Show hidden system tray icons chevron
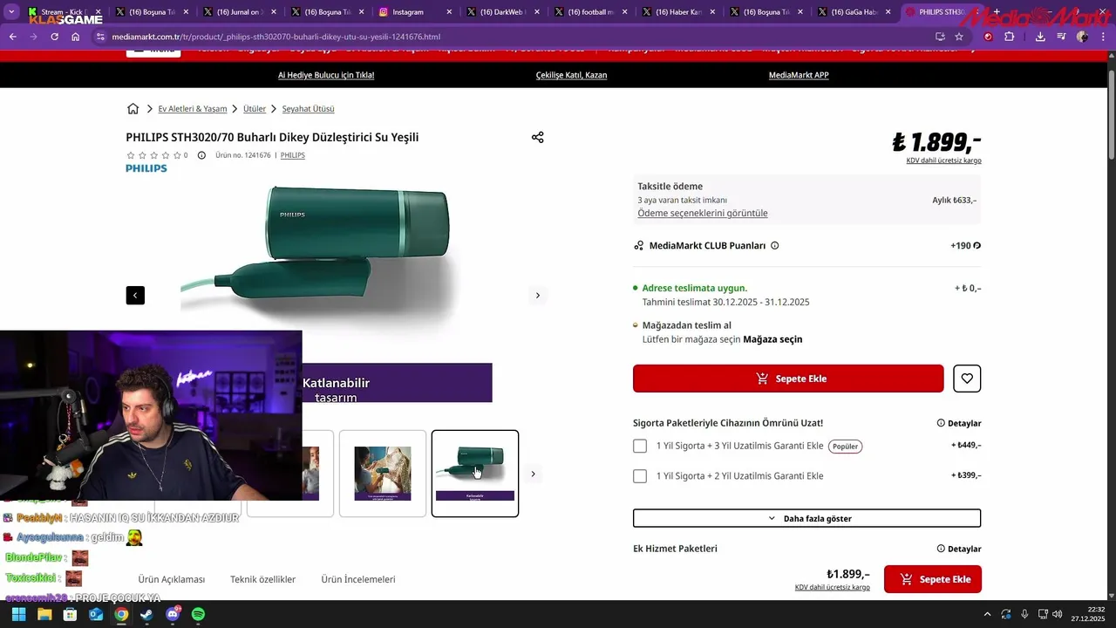 [987, 614]
